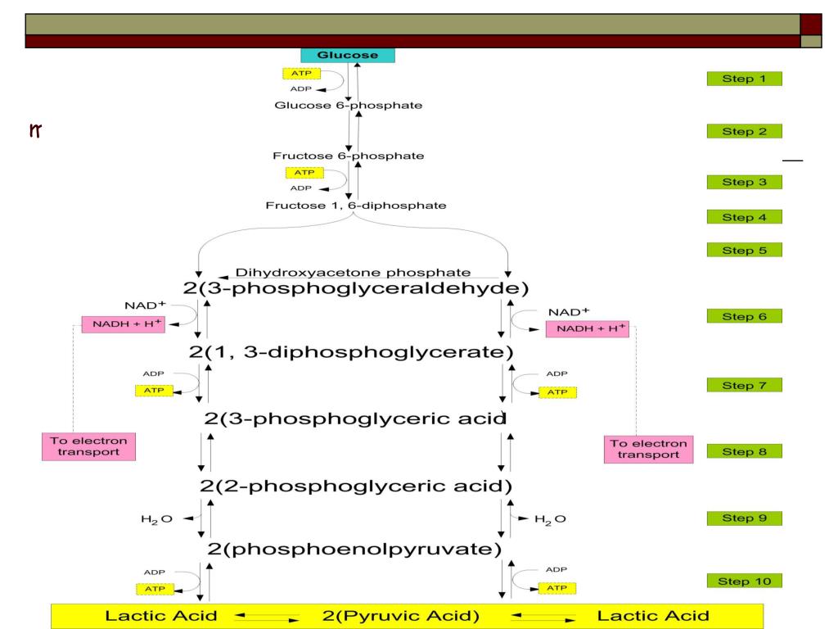Screen dimensions: 838x629
Task: Select the Step 1 green label
Action: (x=745, y=79)
